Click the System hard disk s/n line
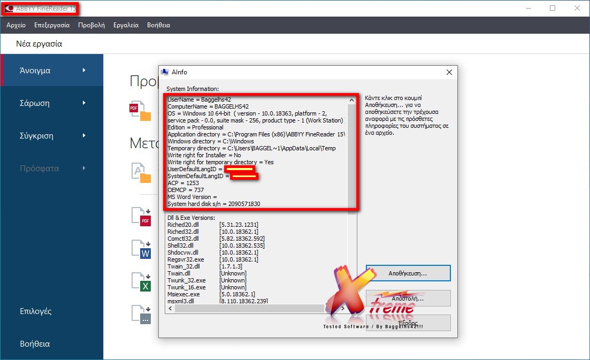This screenshot has height=360, width=590. coord(214,204)
